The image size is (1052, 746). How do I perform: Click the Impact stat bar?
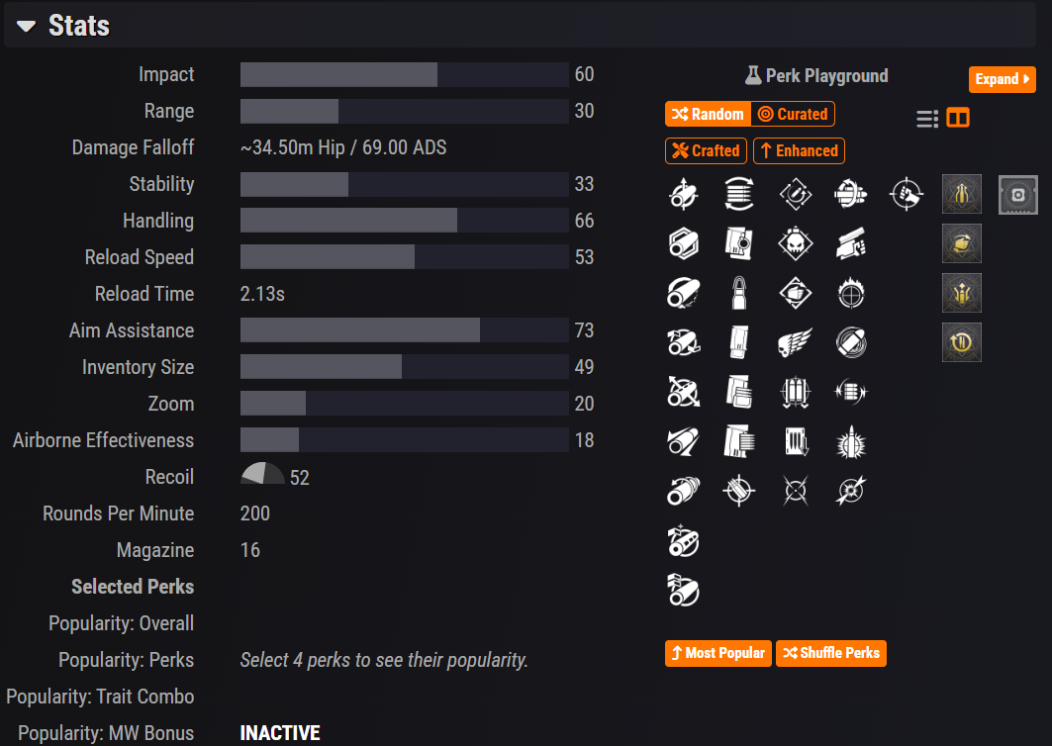point(404,75)
